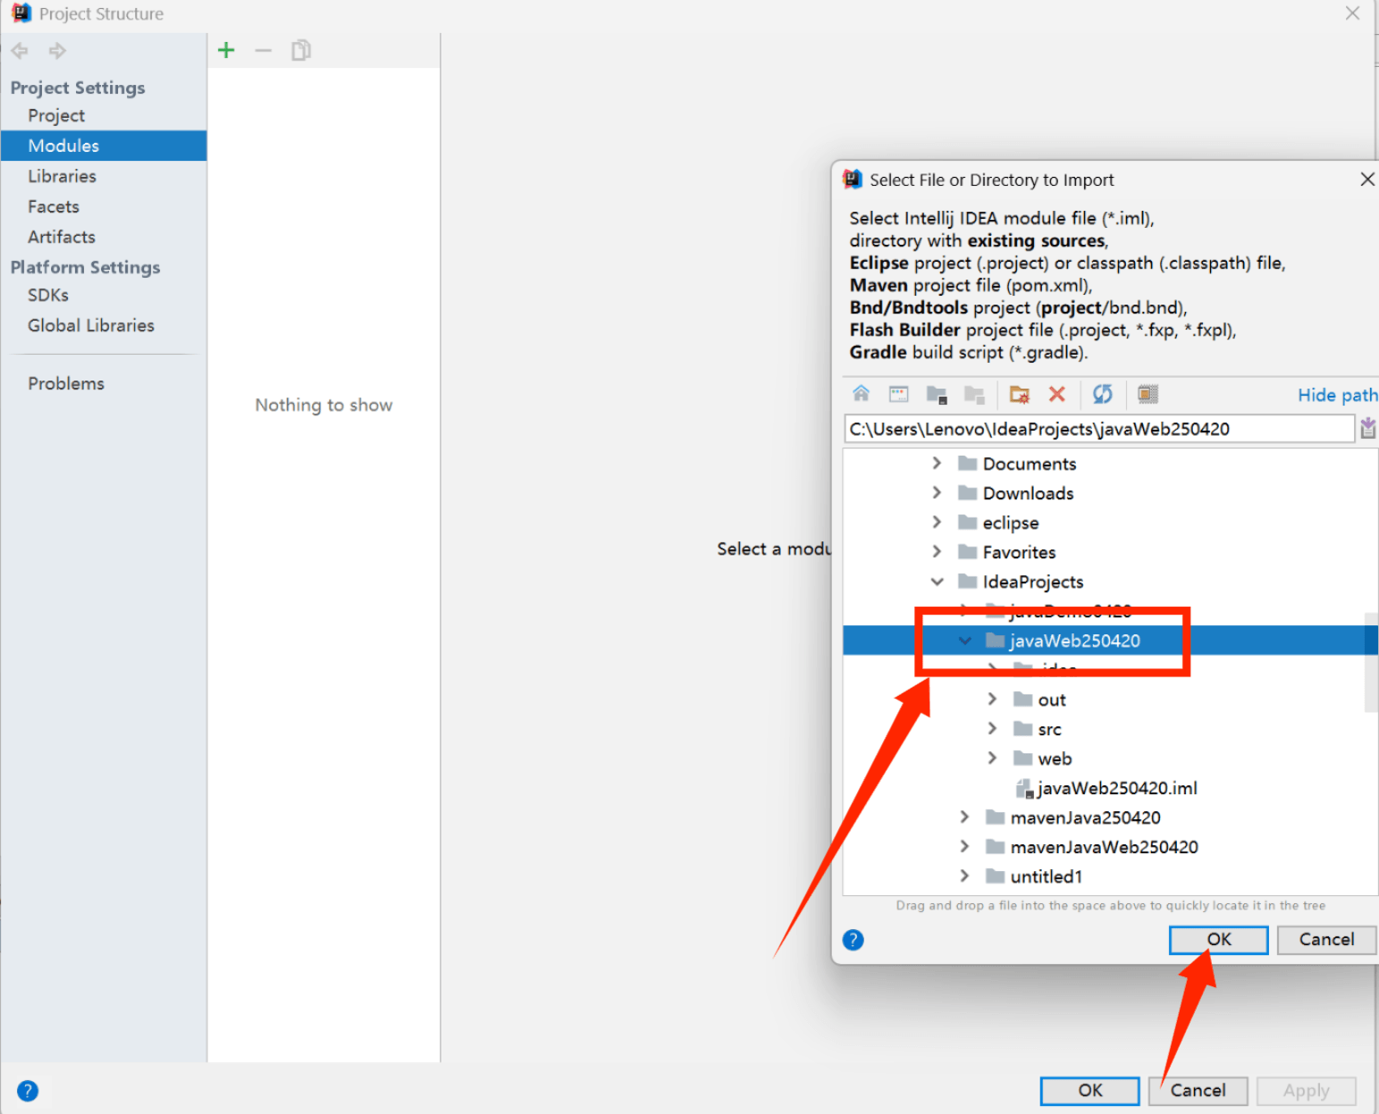
Task: Click the file tree vertical scrollbar
Action: (x=1370, y=662)
